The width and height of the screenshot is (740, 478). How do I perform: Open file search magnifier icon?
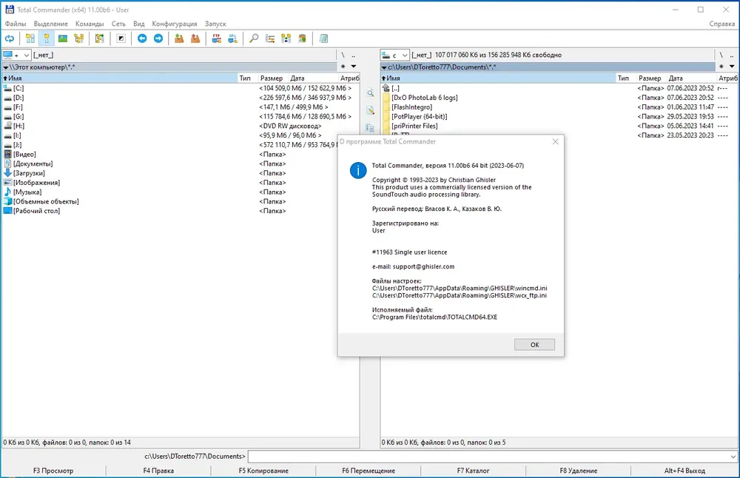tap(254, 38)
